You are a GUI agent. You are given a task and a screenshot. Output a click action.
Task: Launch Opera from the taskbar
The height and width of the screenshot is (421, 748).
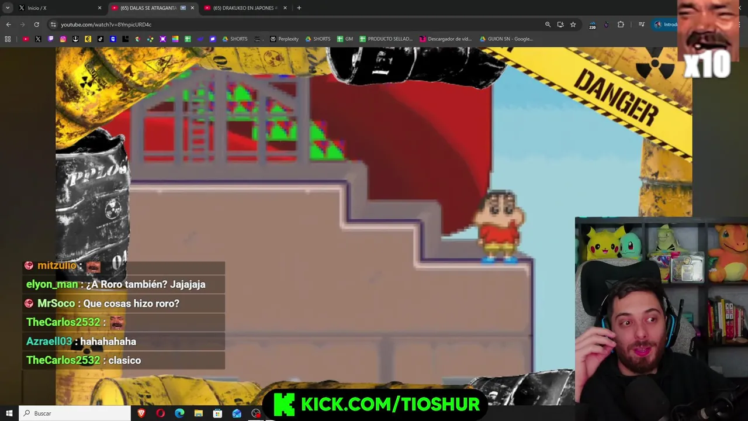click(x=161, y=413)
